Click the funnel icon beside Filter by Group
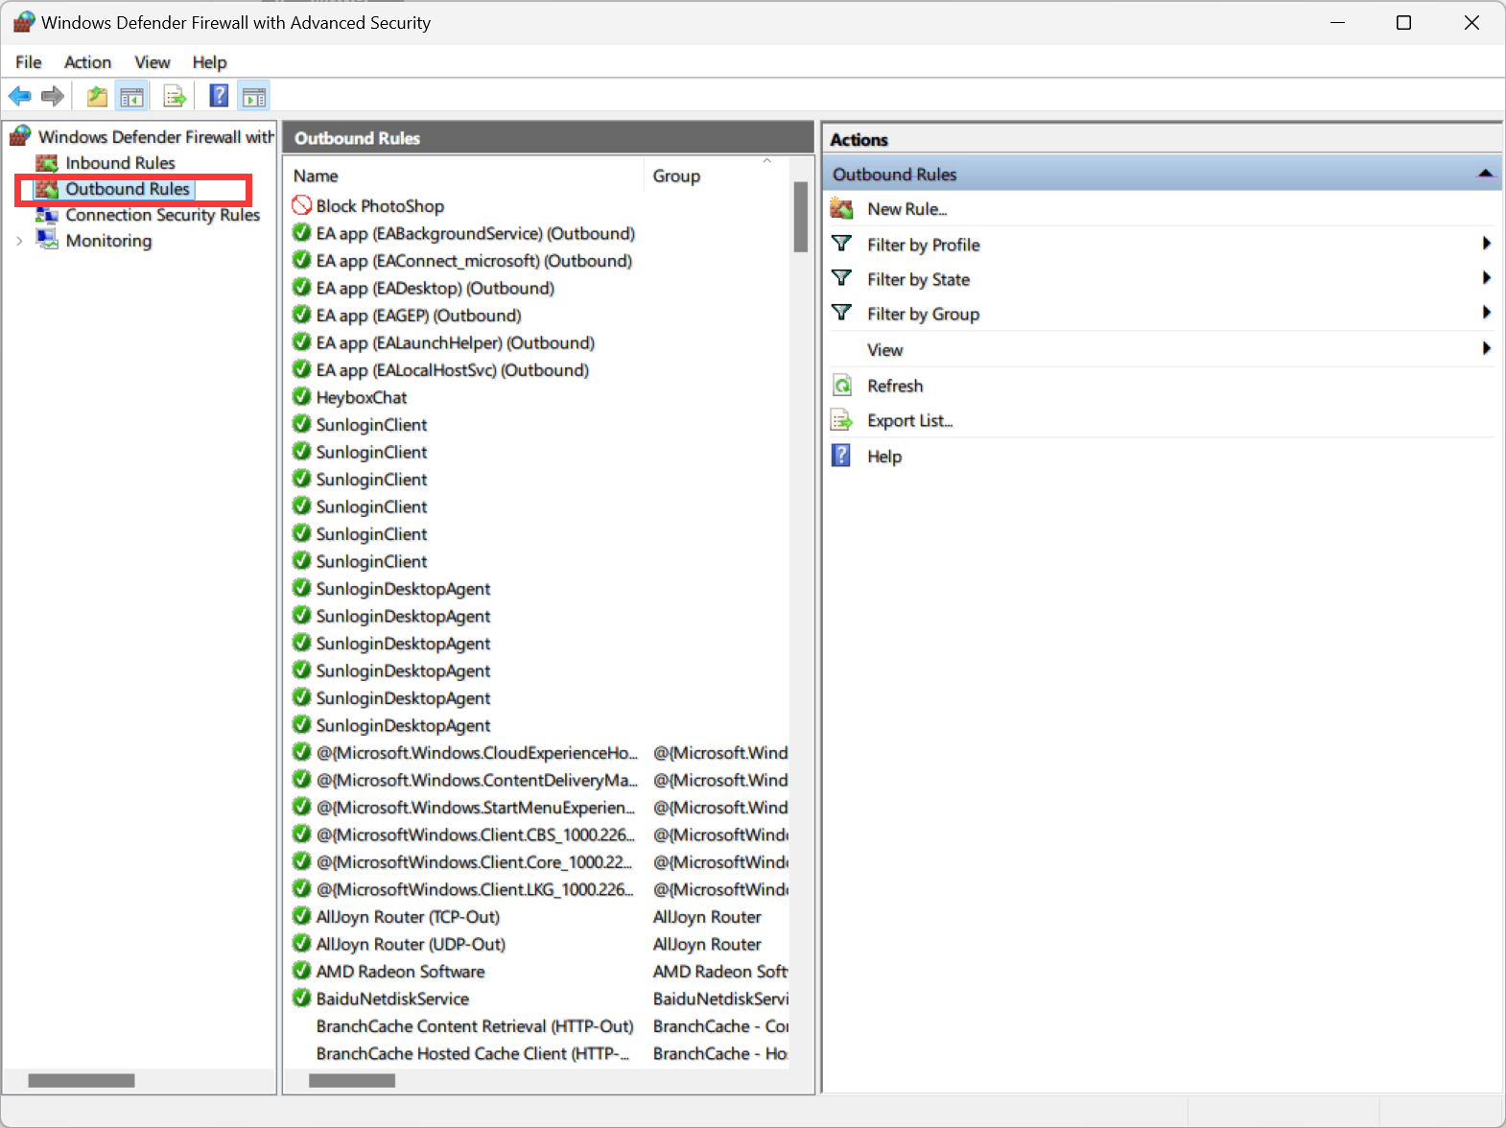Image resolution: width=1506 pixels, height=1128 pixels. tap(841, 313)
